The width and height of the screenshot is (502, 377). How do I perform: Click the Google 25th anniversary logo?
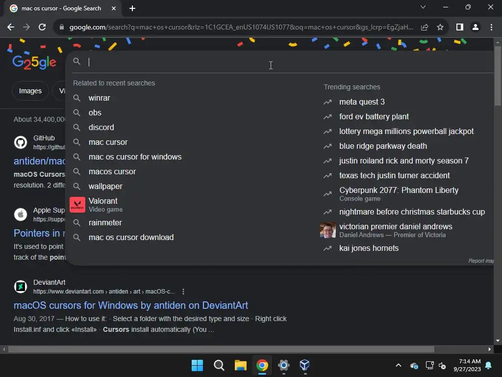34,62
